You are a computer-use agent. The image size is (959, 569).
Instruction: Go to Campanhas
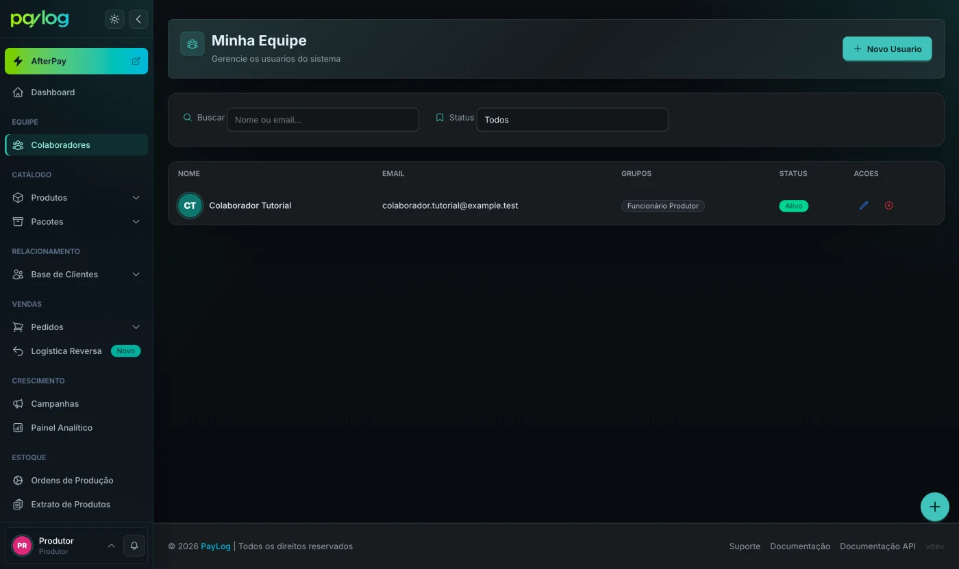coord(76,404)
